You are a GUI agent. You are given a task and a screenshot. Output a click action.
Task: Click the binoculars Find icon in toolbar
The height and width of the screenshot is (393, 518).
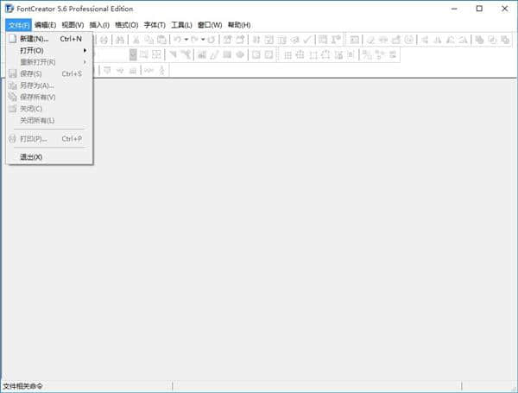click(120, 40)
